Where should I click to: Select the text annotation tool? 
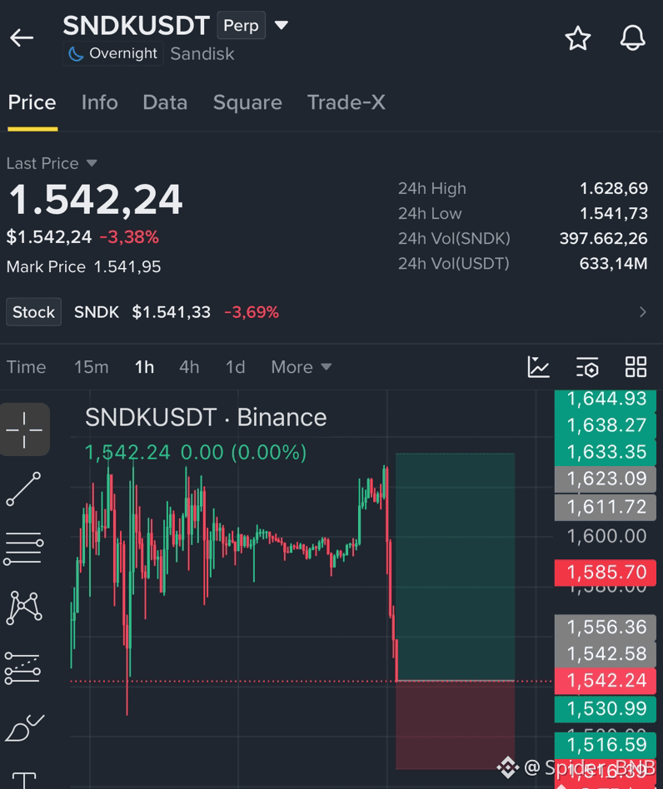pyautogui.click(x=24, y=780)
